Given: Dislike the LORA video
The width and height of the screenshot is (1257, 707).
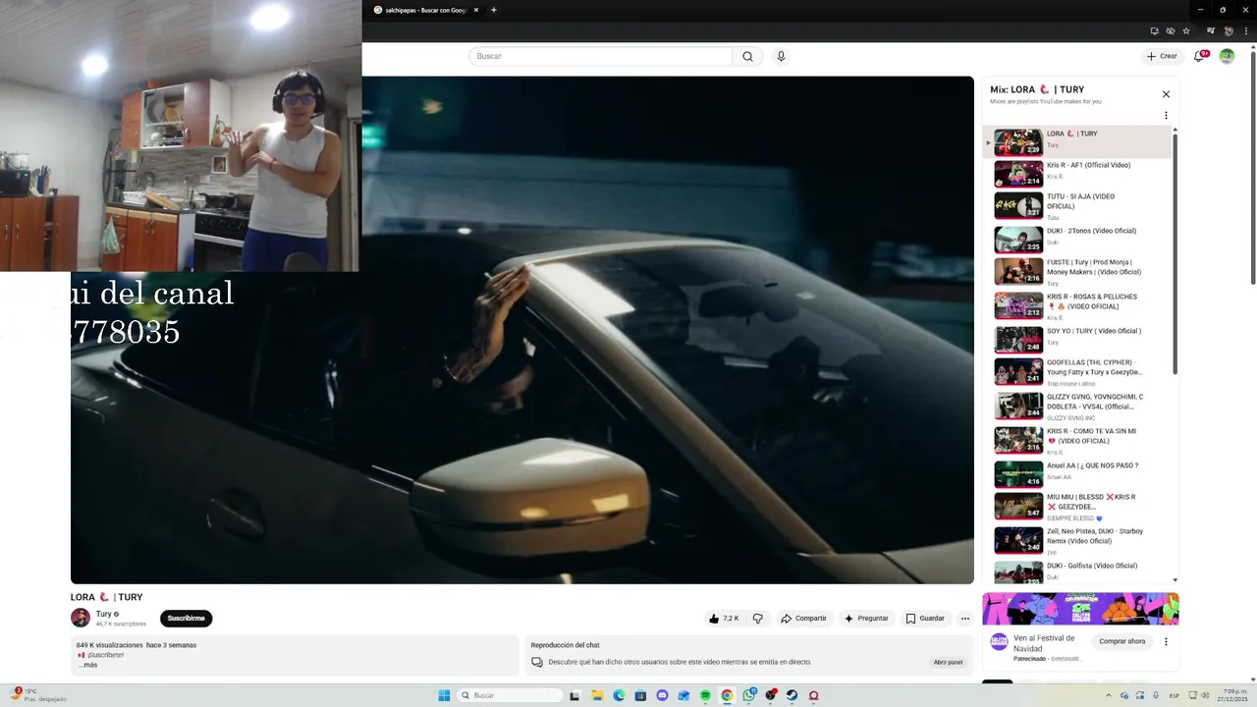Looking at the screenshot, I should click(x=757, y=619).
